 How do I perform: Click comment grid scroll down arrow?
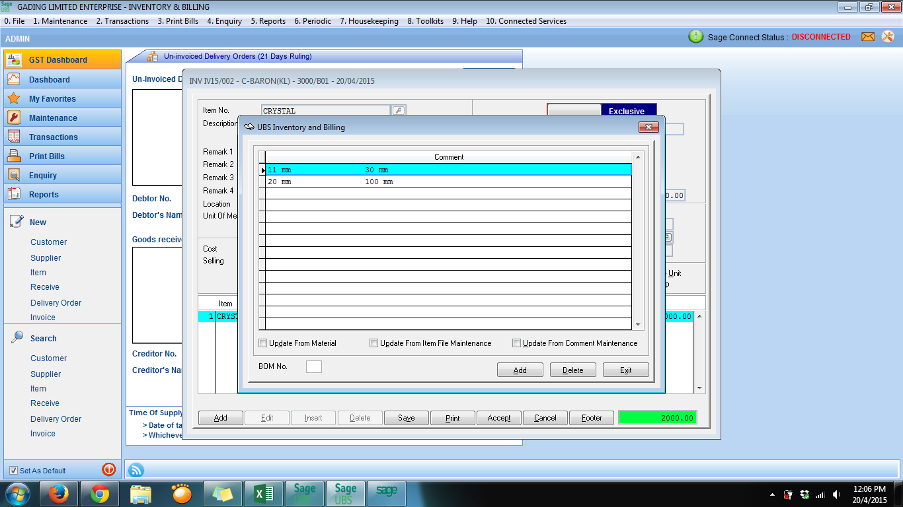tap(638, 325)
